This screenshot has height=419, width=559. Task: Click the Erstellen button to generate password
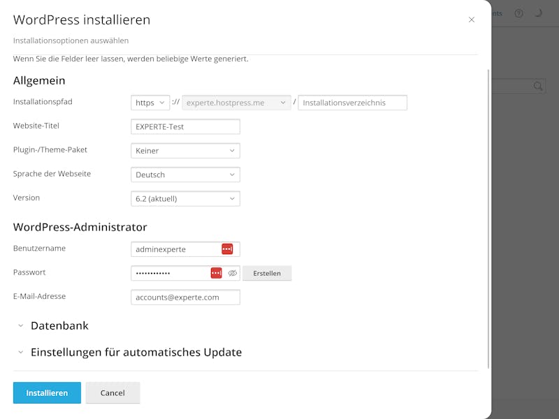tap(267, 273)
